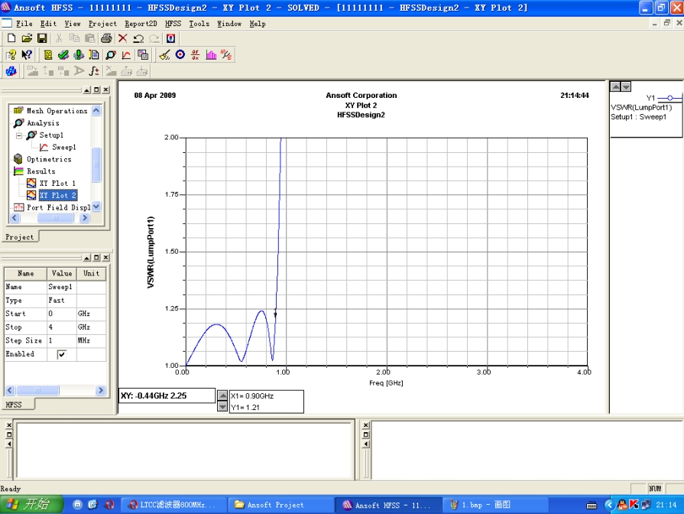Screen dimensions: 684x514
Task: Click the Tuning fork icon
Action: [x=226, y=55]
